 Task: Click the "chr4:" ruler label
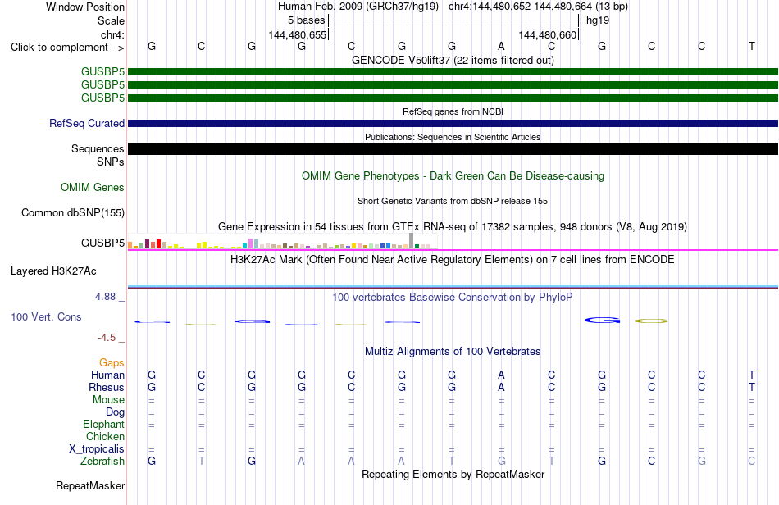click(x=112, y=34)
